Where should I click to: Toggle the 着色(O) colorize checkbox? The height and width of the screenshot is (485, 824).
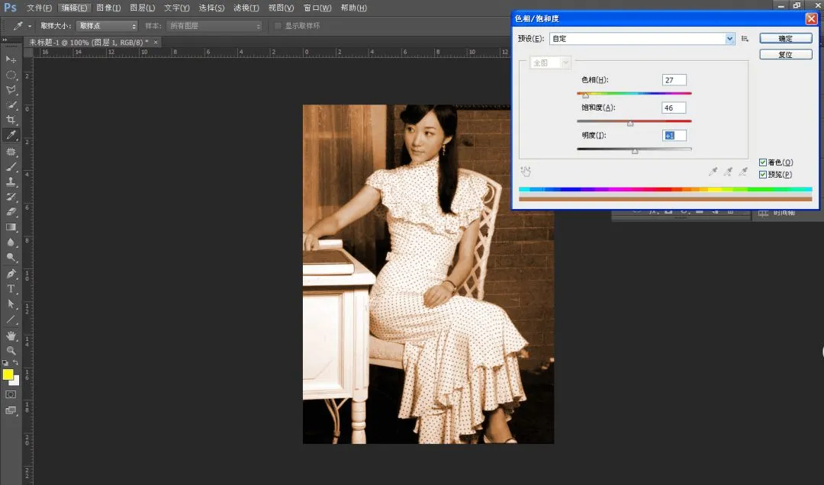click(x=762, y=162)
